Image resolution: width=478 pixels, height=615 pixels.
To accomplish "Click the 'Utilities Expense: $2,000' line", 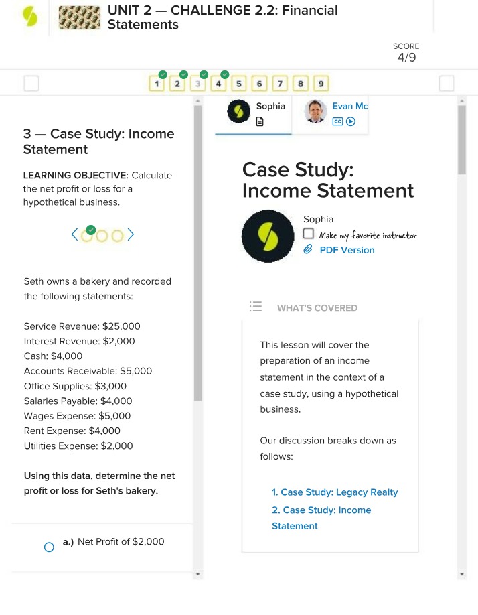I will pyautogui.click(x=78, y=446).
